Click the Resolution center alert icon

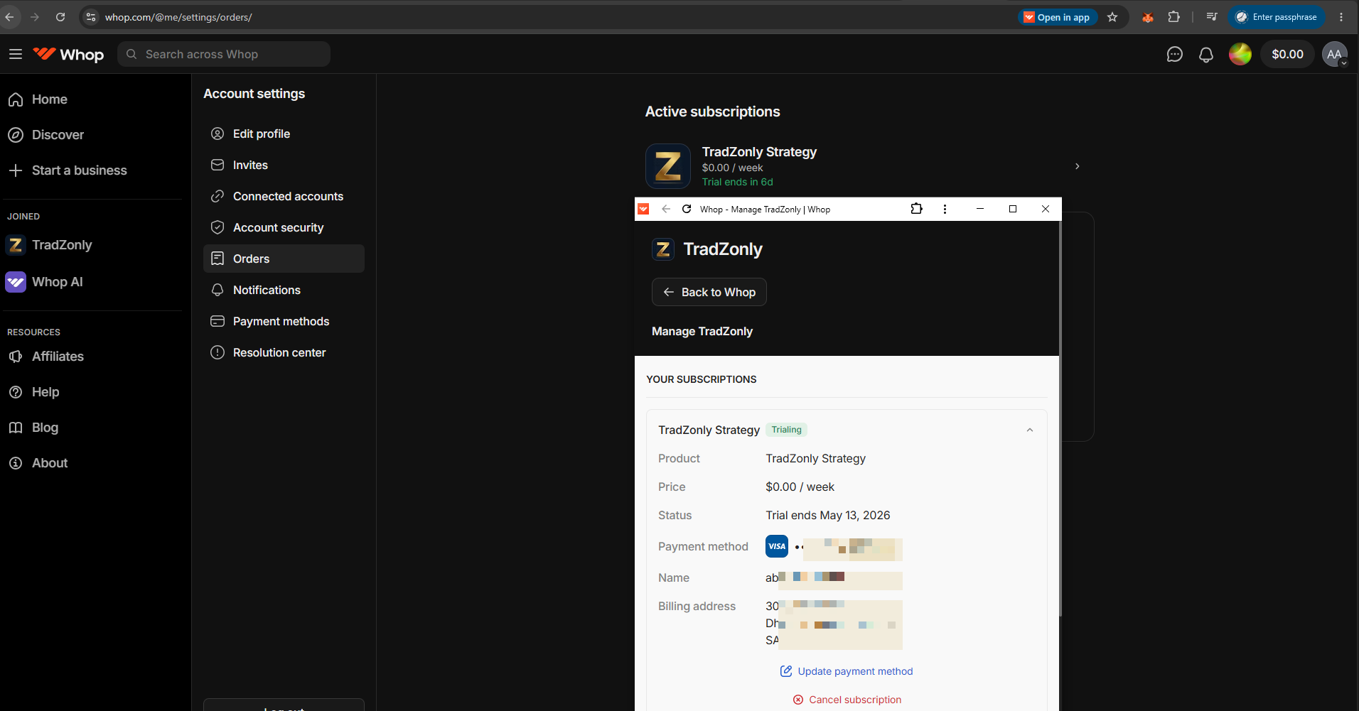[x=217, y=352]
